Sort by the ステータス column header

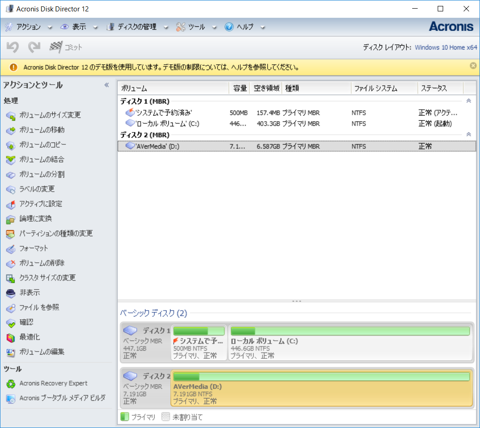[440, 88]
